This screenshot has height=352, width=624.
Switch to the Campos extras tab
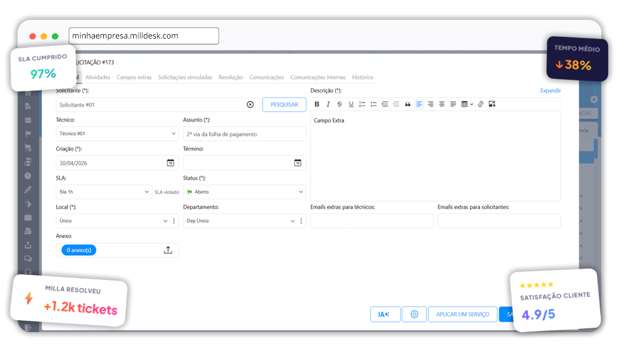(134, 77)
